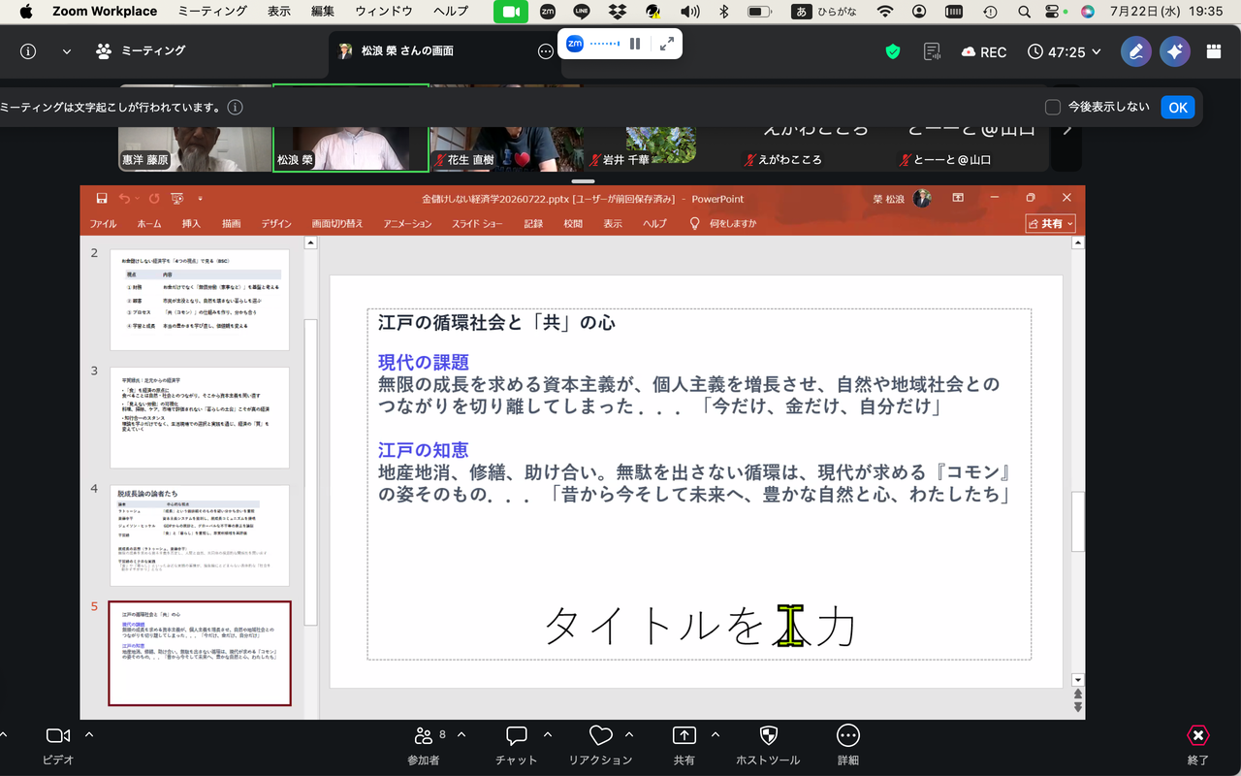This screenshot has width=1241, height=776.
Task: Open the AI Companion sparkle icon
Action: coord(1175,51)
